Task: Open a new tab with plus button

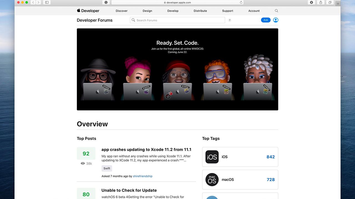Action: tap(338, 4)
